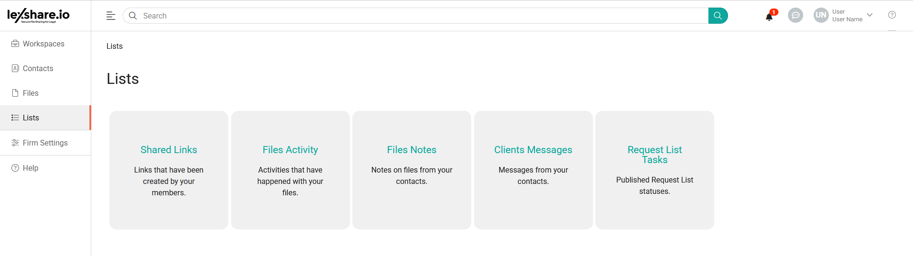Screen dimensions: 913x256
Task: Expand the user account dropdown chevron
Action: 870,15
